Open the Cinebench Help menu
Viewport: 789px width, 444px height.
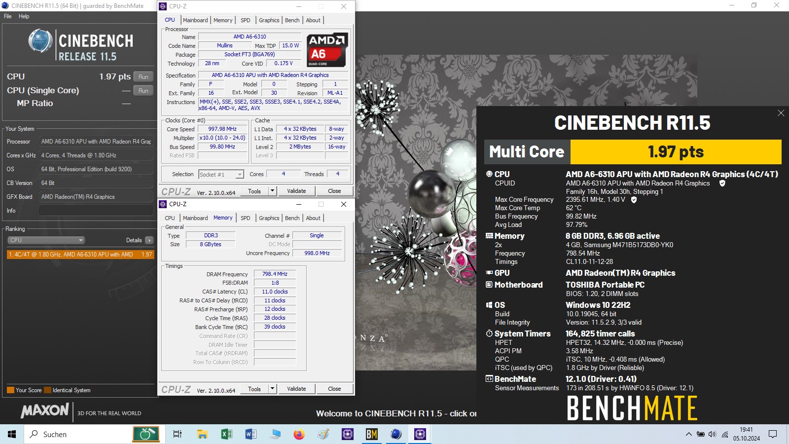coord(24,16)
